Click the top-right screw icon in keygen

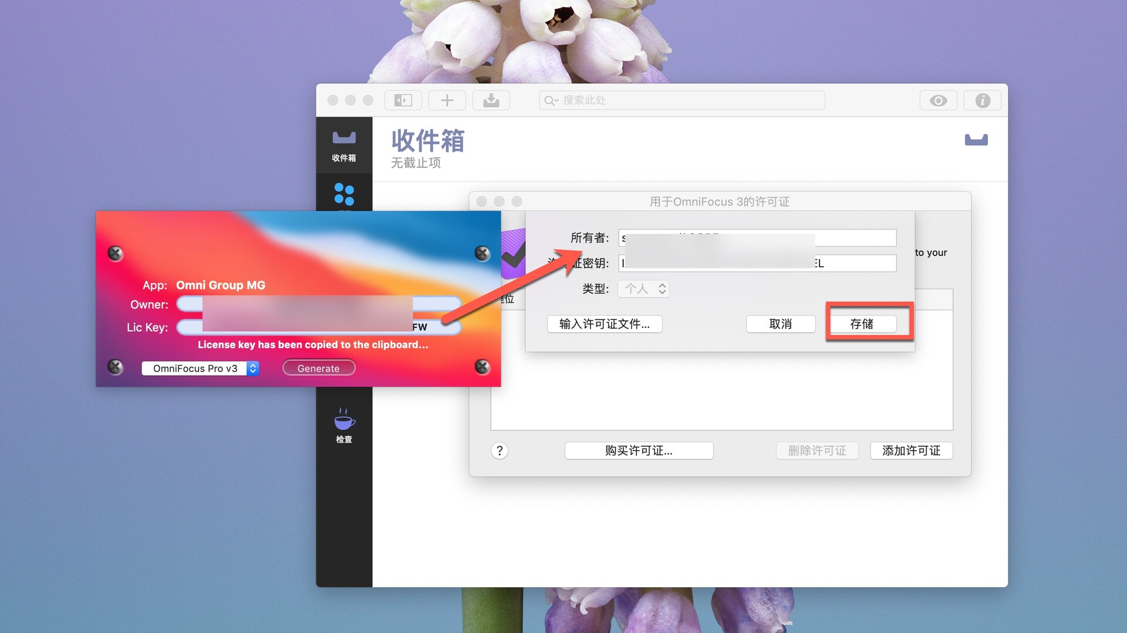tap(482, 253)
